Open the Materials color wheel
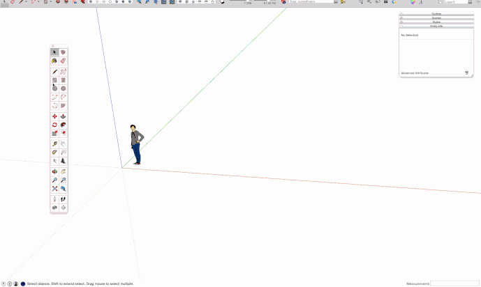This screenshot has width=481, height=287. pos(413,2)
